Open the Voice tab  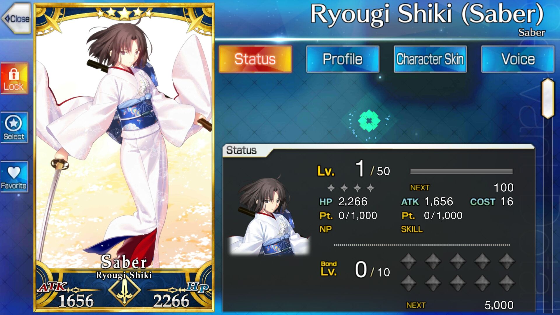(518, 59)
